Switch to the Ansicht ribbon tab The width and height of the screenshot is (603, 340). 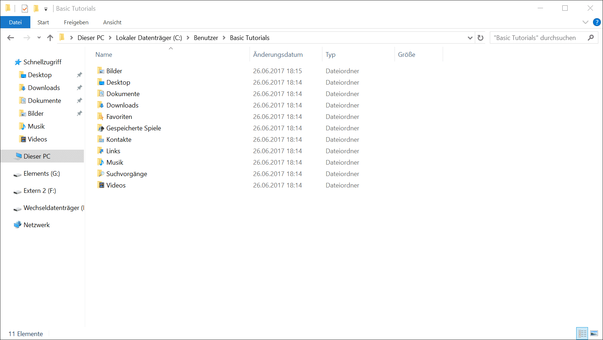(x=112, y=22)
